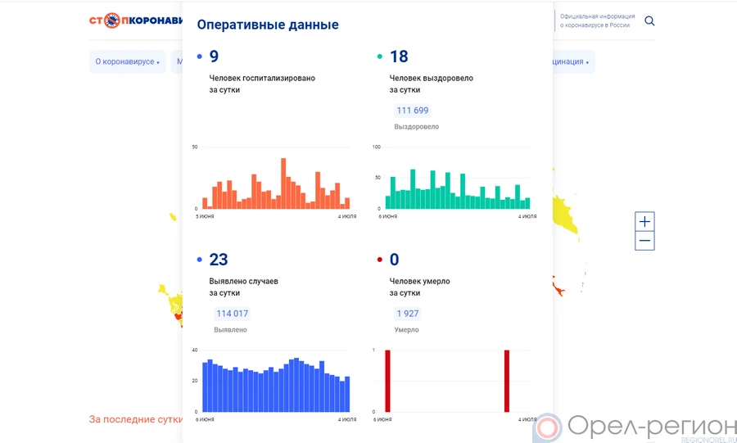Zoom out the map with minus button
This screenshot has width=737, height=443.
(x=644, y=241)
